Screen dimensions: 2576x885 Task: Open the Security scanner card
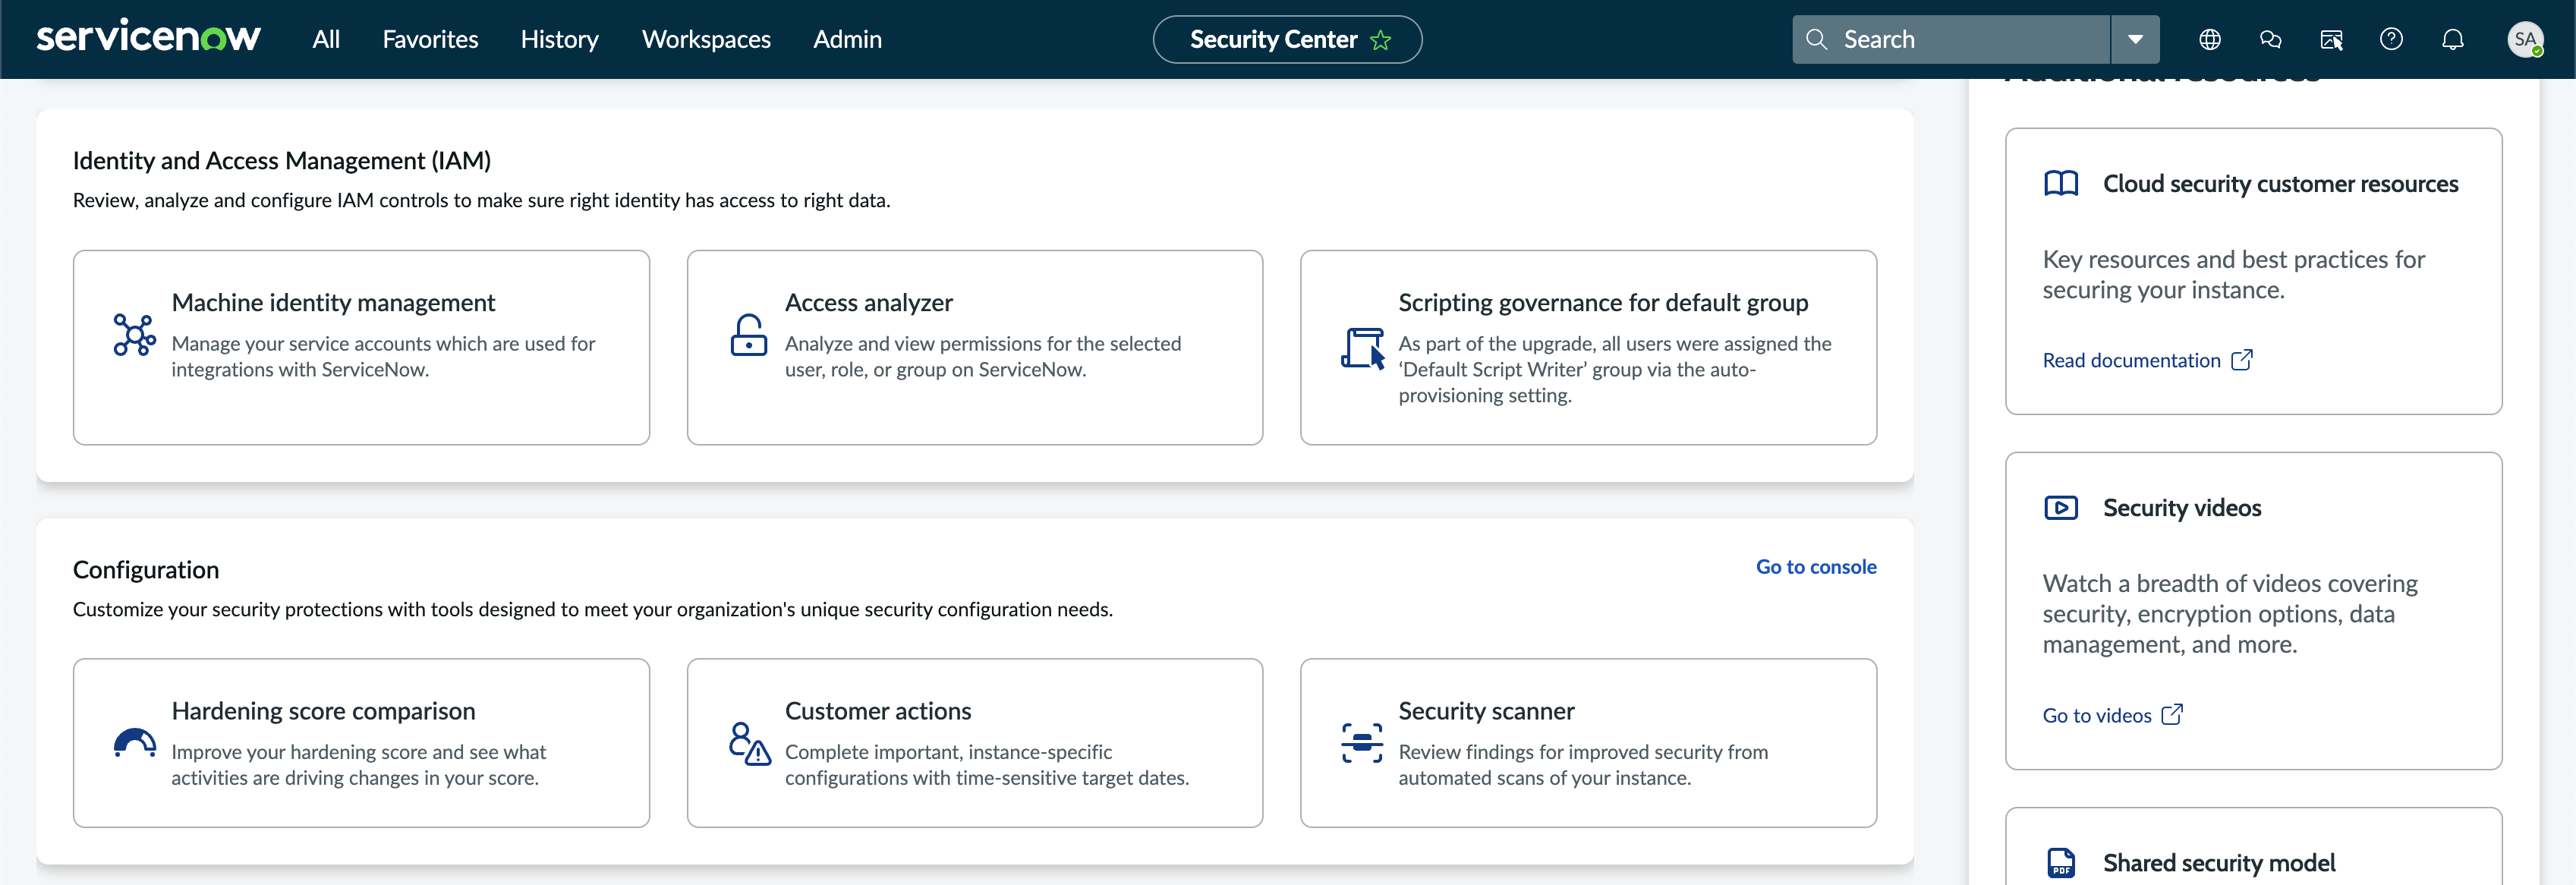point(1588,742)
